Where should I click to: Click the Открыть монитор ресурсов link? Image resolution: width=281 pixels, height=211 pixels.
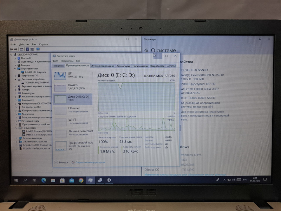click(88, 162)
